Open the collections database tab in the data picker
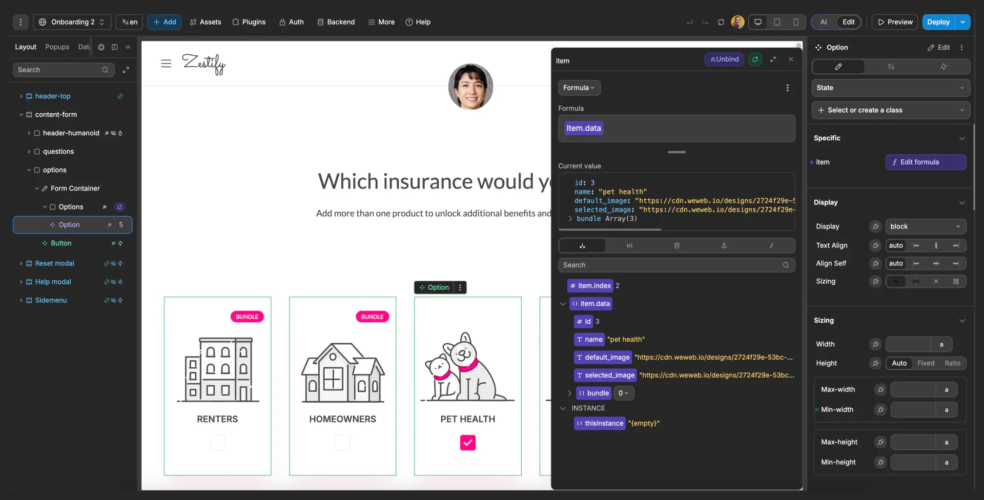Image resolution: width=984 pixels, height=500 pixels. coord(677,245)
